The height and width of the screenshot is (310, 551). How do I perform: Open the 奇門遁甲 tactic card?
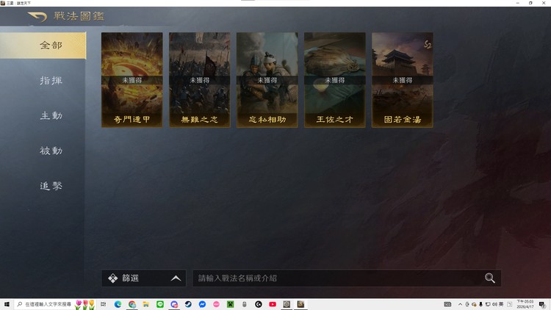coord(132,80)
